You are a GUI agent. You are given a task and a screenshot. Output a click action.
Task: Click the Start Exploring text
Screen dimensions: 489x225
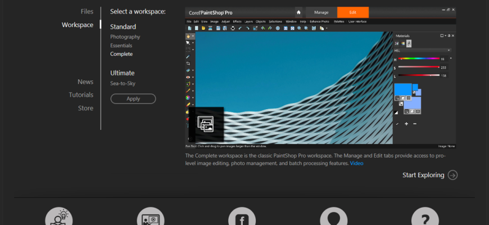pos(423,175)
